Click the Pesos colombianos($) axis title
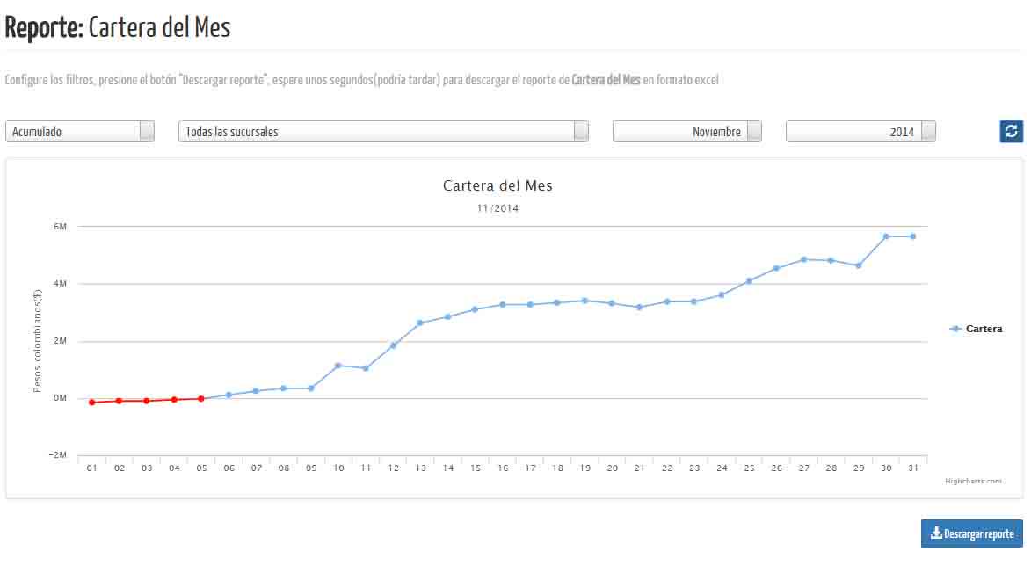1031x566 pixels. pos(37,341)
